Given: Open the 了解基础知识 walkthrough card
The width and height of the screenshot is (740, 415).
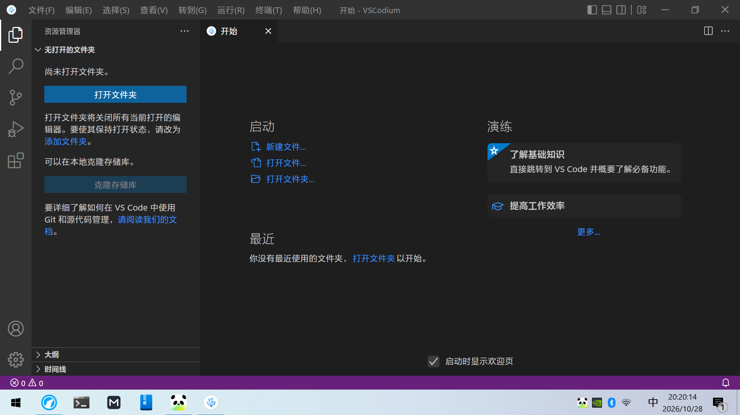Looking at the screenshot, I should pyautogui.click(x=584, y=162).
